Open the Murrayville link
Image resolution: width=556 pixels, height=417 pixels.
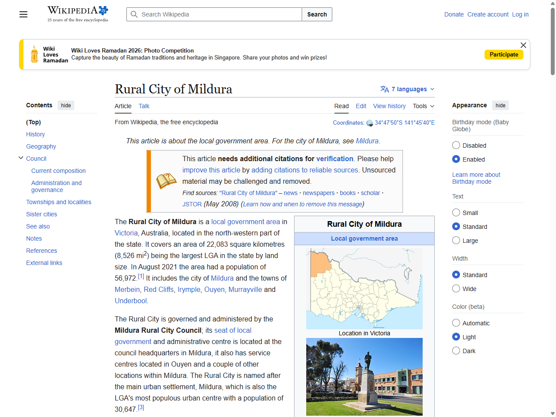(245, 289)
